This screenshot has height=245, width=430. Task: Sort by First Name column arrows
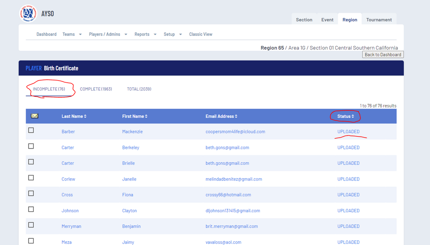146,116
